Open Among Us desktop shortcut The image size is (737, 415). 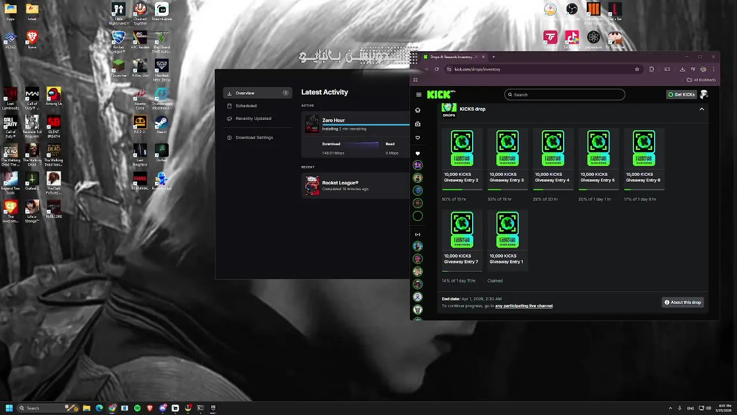54,96
